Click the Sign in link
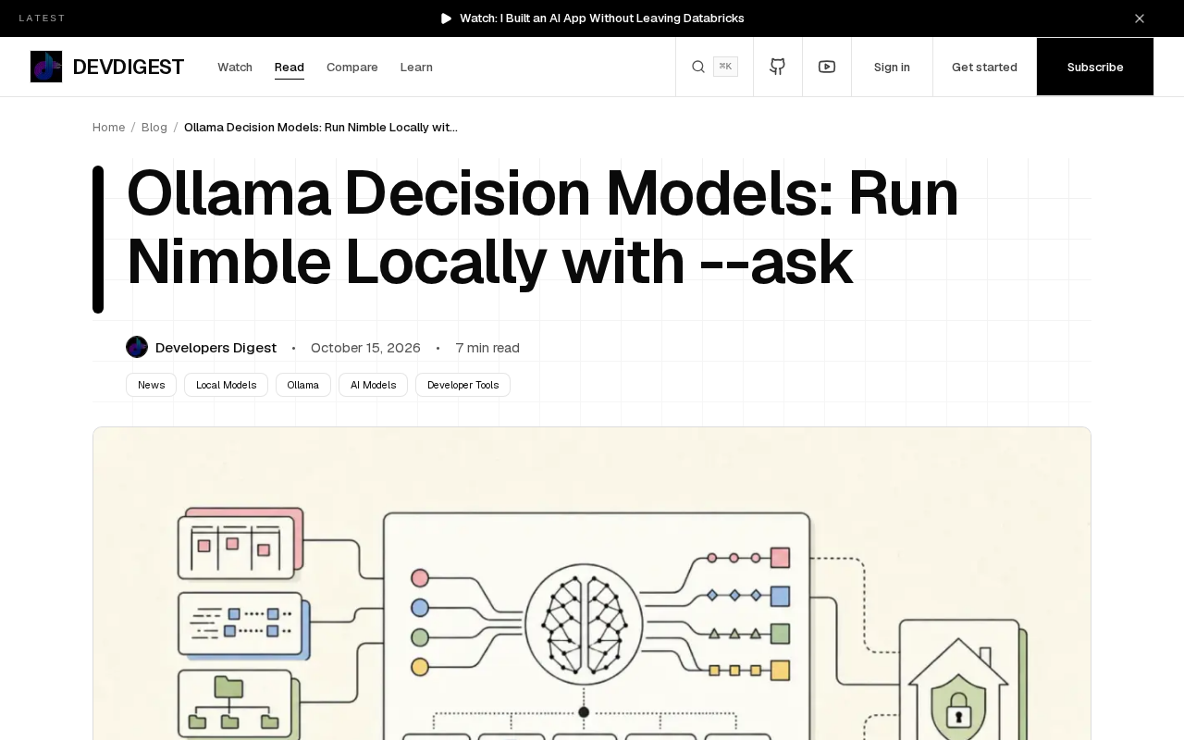Viewport: 1184px width, 740px height. point(892,67)
